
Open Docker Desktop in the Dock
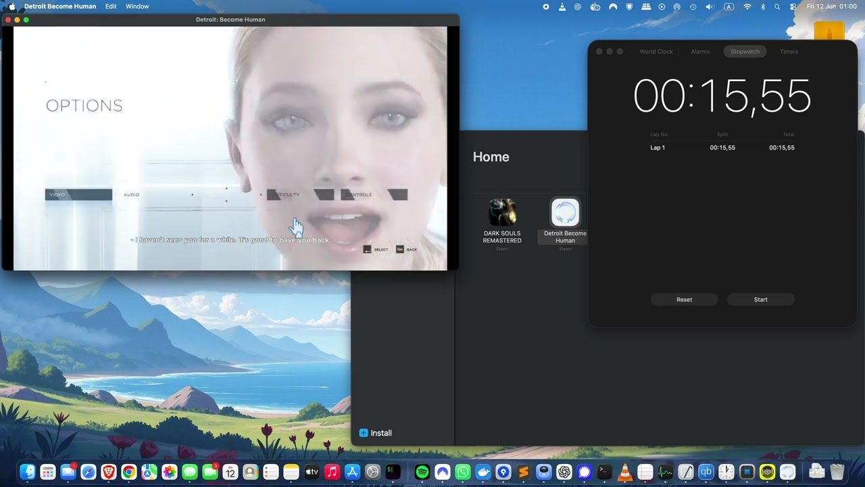coord(483,472)
